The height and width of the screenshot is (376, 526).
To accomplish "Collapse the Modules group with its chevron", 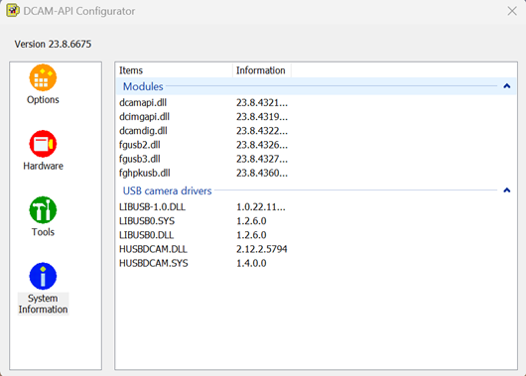I will click(x=507, y=86).
